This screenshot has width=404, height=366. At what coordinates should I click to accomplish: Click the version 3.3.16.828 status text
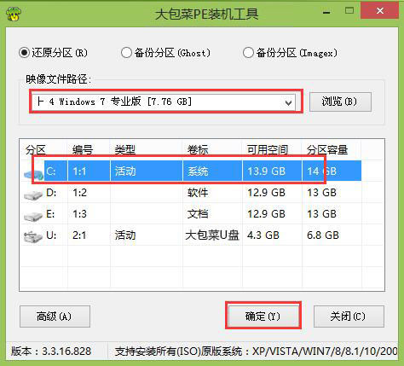coord(51,351)
